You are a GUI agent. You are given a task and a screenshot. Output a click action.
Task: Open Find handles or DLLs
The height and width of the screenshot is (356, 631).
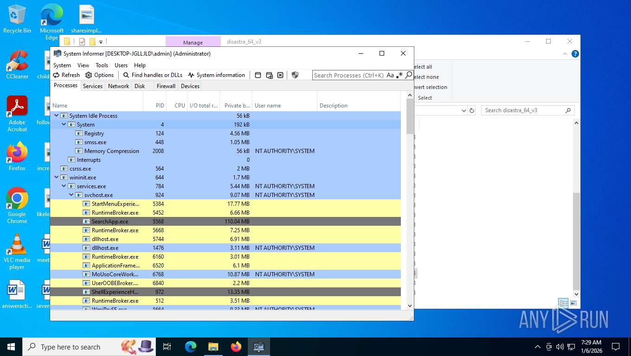coord(153,75)
